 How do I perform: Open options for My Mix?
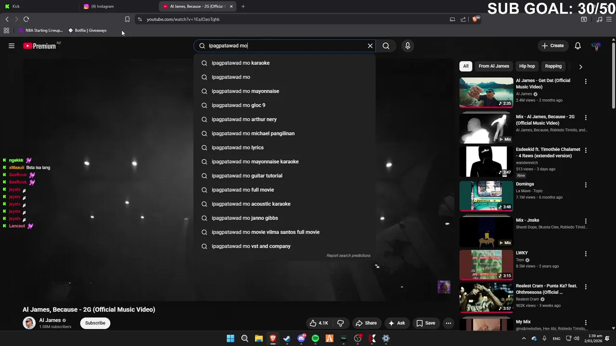pyautogui.click(x=586, y=323)
